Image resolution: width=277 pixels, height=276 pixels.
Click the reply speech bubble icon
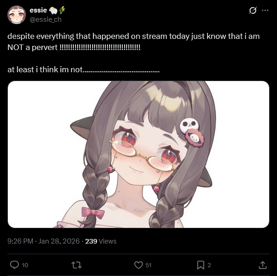click(14, 265)
